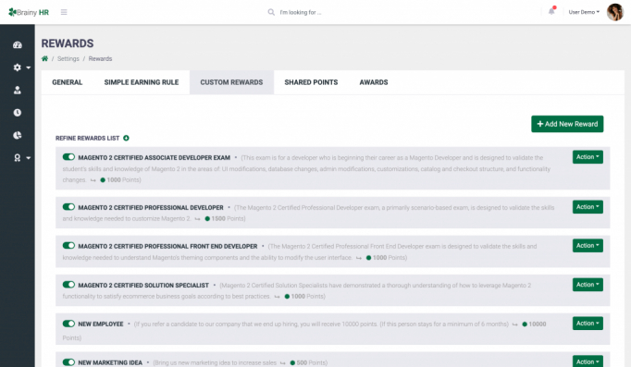Screen dimensions: 631x367
Task: Expand the sidebar badge submenu arrow
Action: (x=28, y=157)
